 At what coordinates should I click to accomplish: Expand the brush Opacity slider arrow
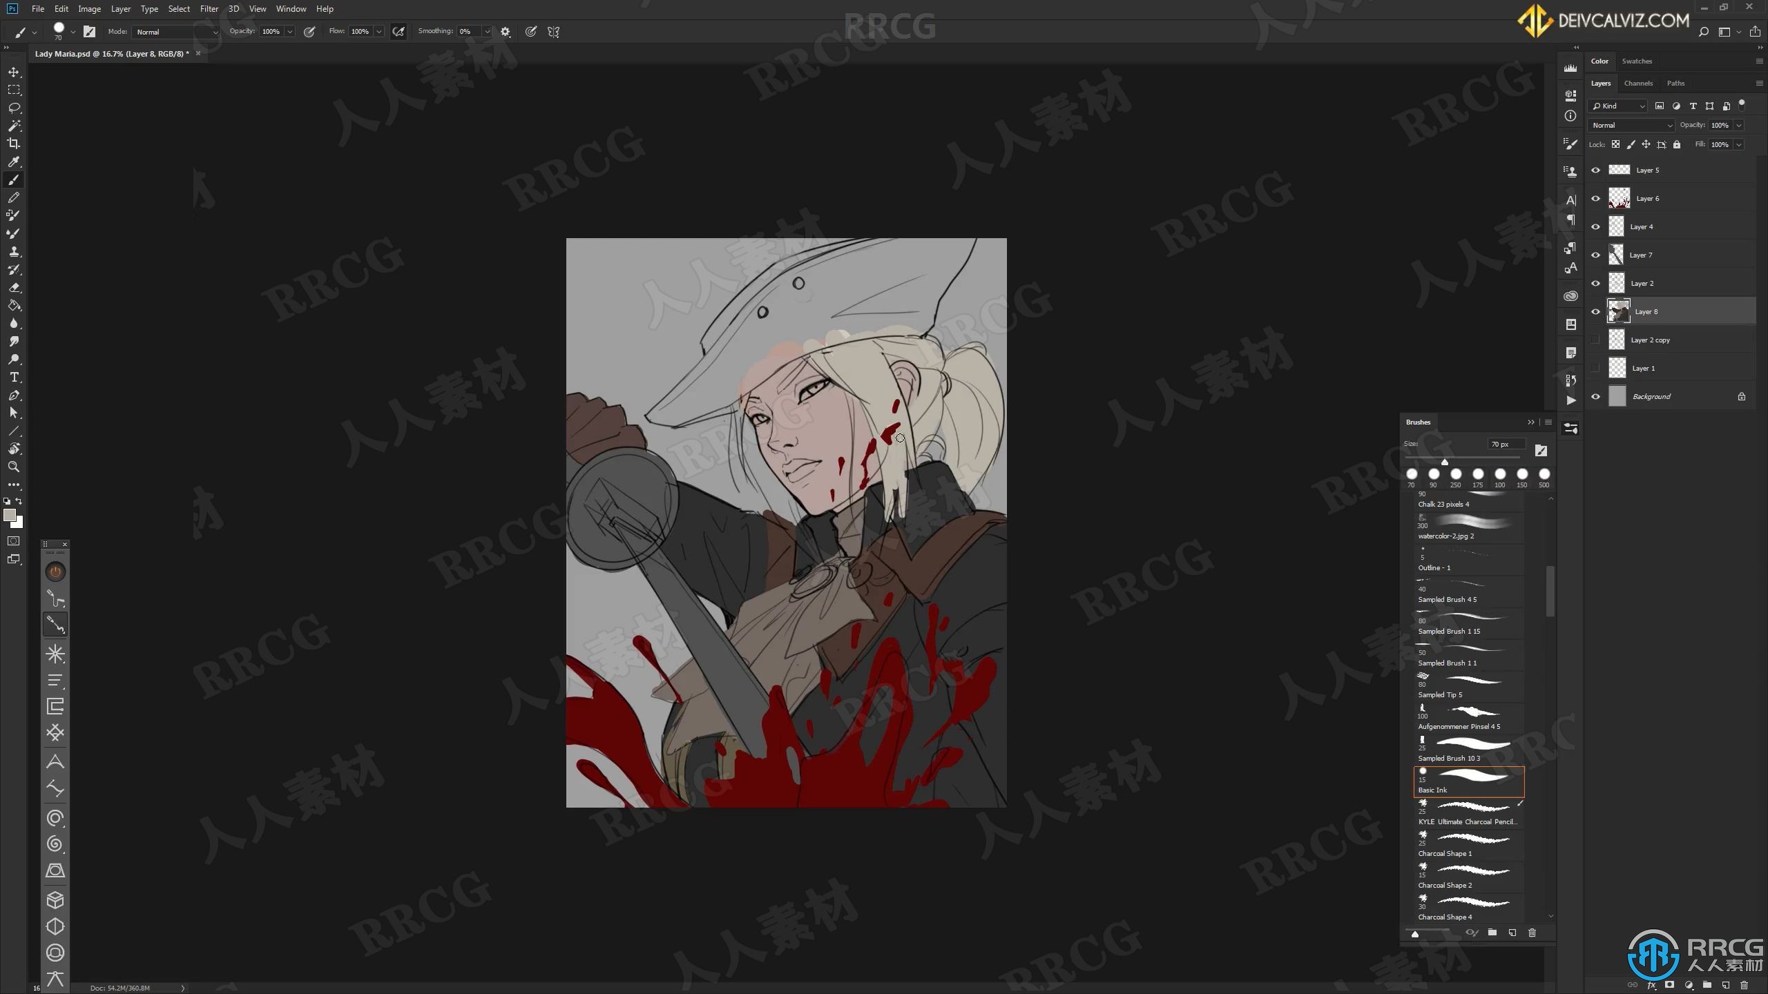click(x=290, y=32)
